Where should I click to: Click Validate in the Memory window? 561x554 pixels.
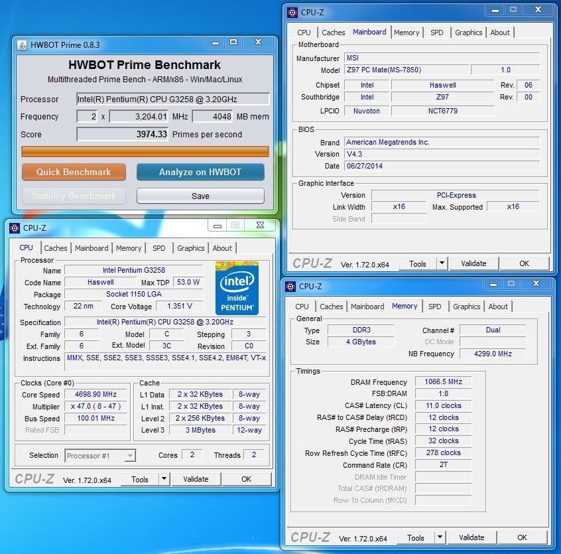coord(471,537)
